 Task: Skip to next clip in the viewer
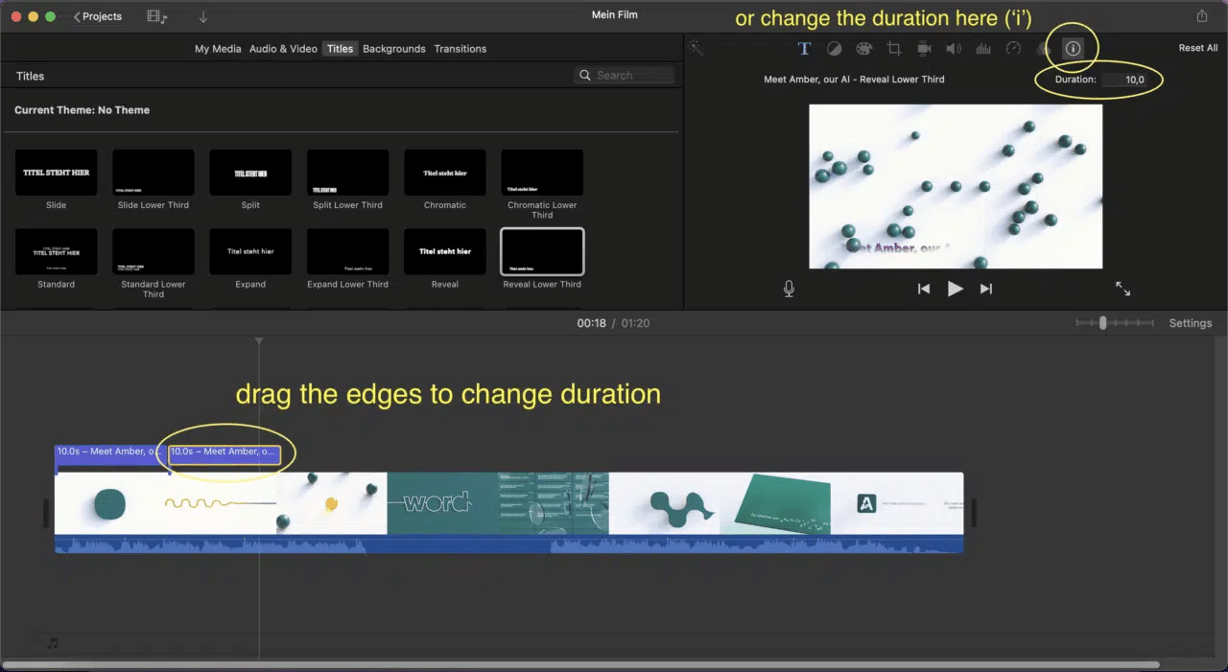point(985,289)
